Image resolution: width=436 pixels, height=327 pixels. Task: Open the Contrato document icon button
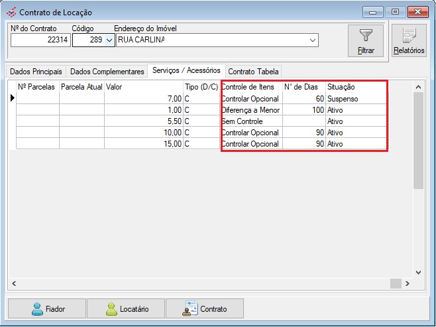pyautogui.click(x=191, y=308)
